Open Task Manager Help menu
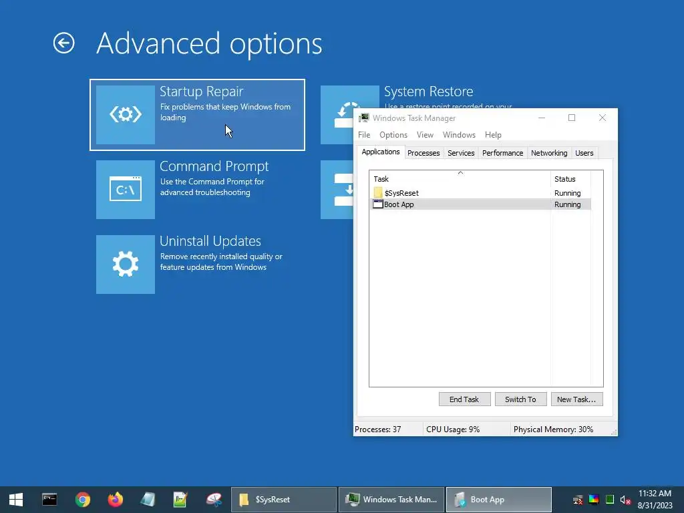The width and height of the screenshot is (684, 513). coord(493,135)
